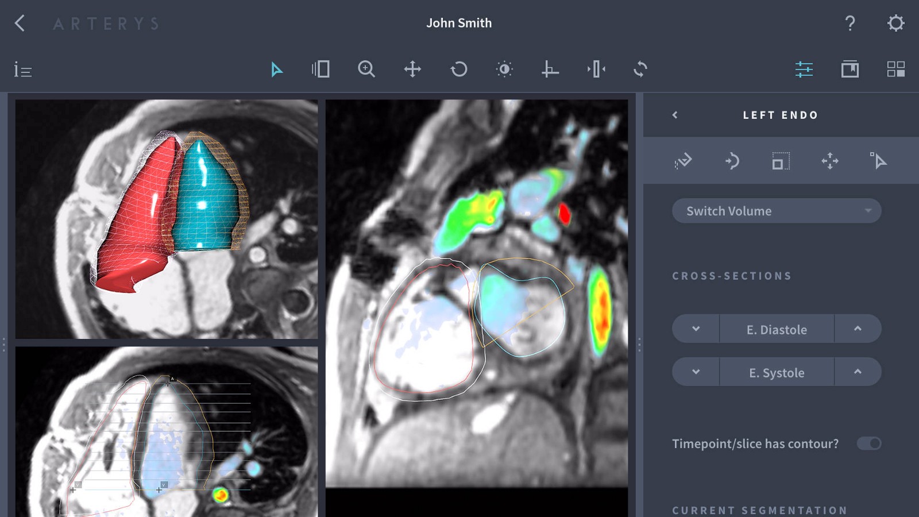
Task: Jump to the E. Diastole cross-section
Action: [x=777, y=329]
